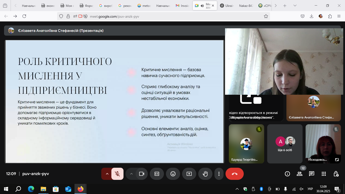Raise hand in the meeting

[205, 174]
